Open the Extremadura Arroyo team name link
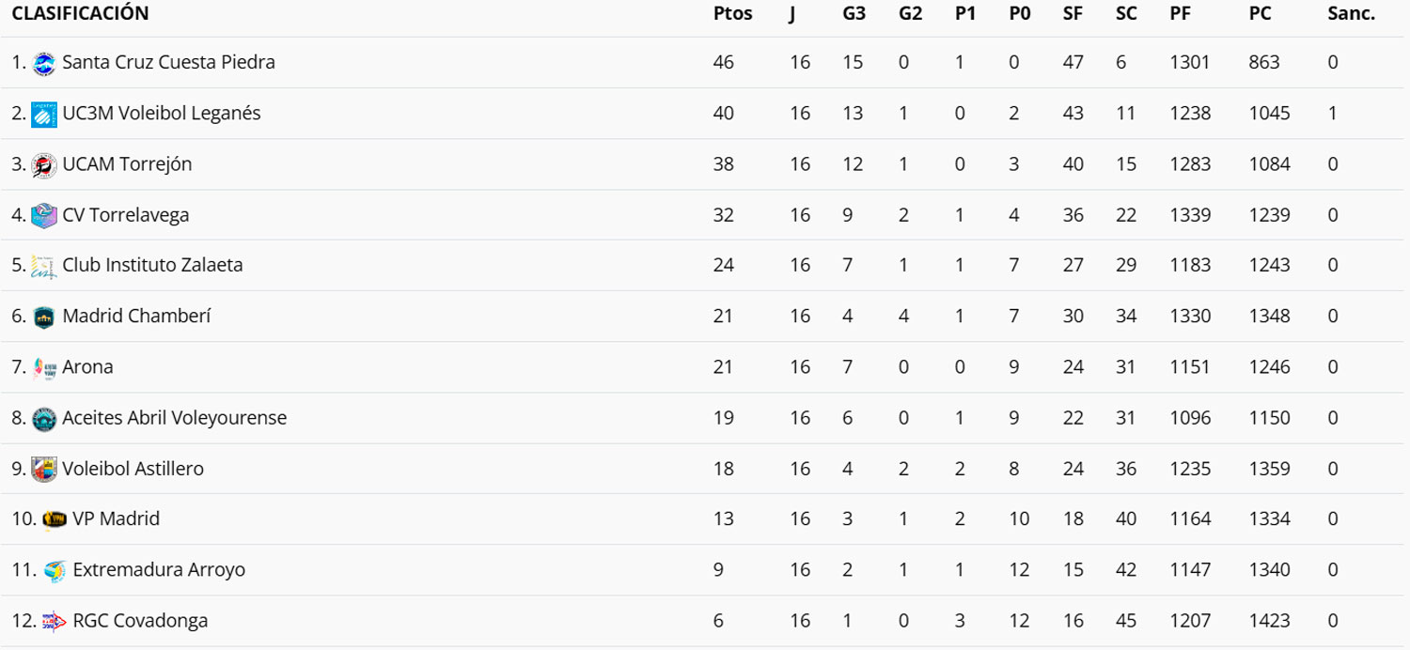Screen dimensions: 1410x650 159,570
